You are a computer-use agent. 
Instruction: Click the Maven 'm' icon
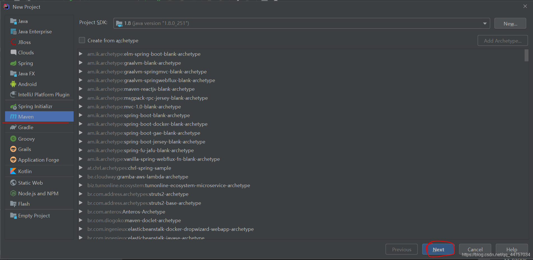tap(13, 117)
